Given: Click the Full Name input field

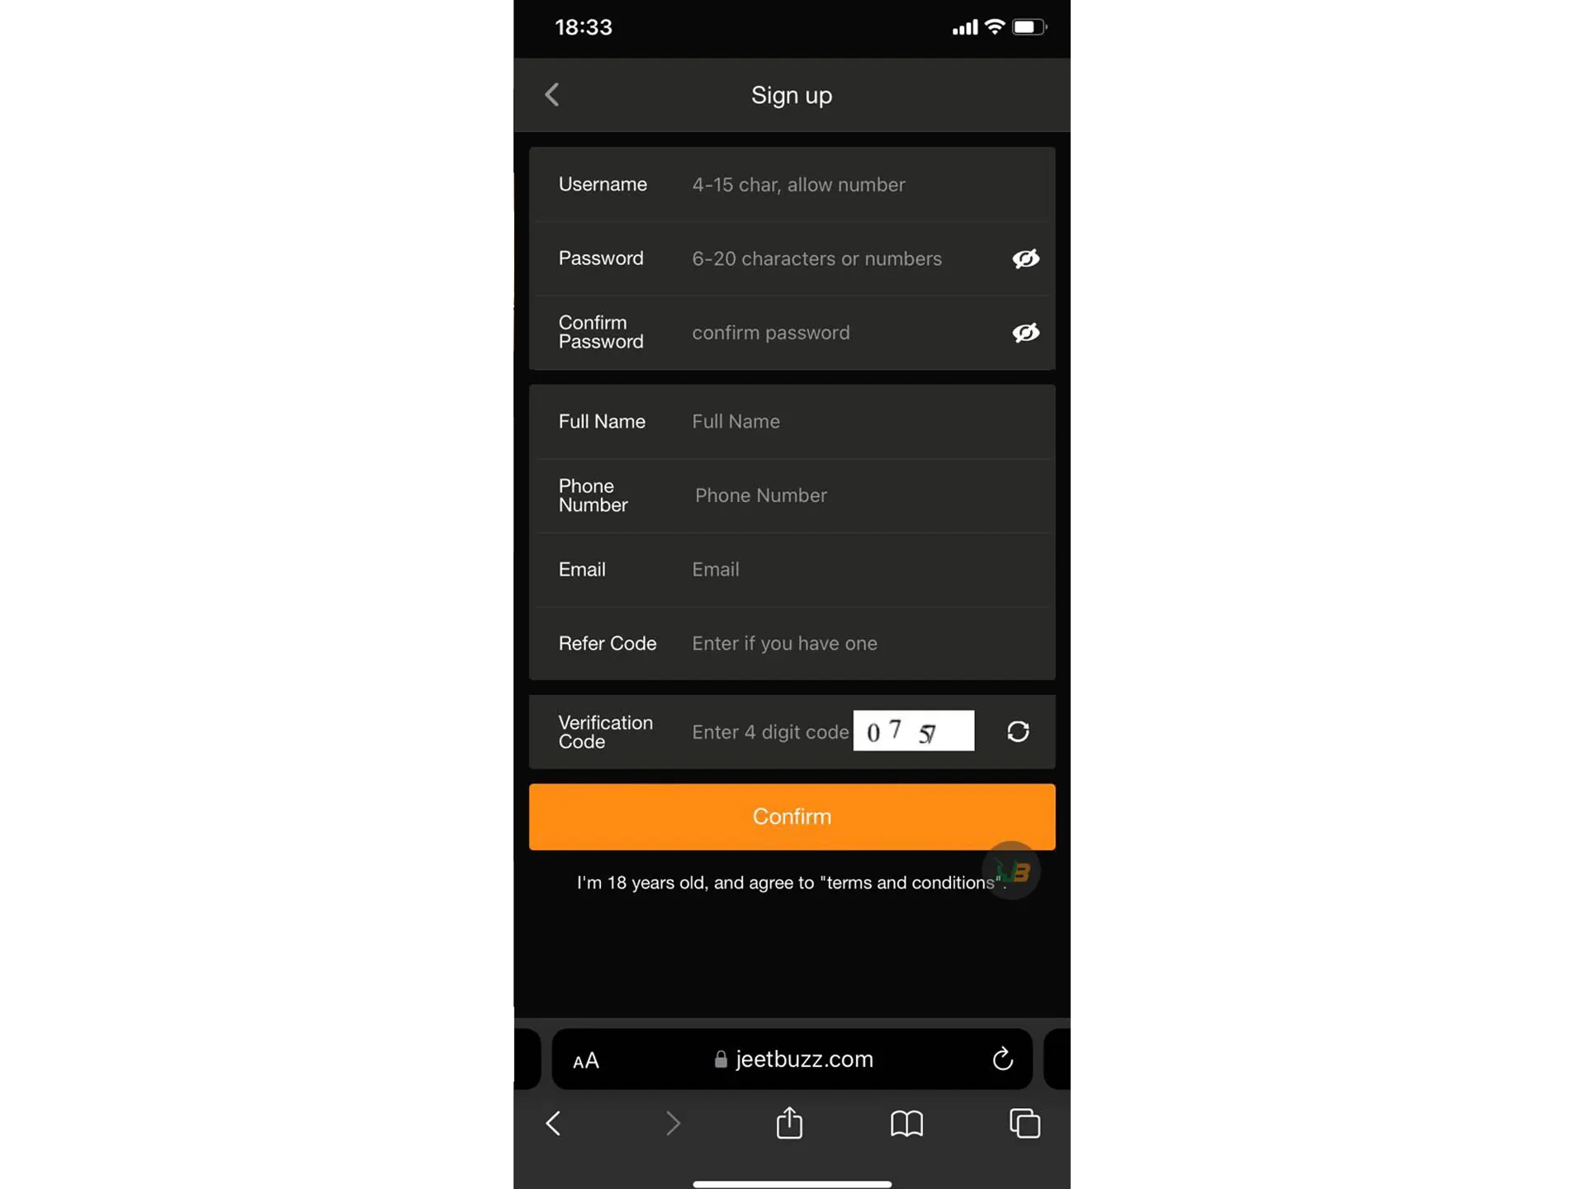Looking at the screenshot, I should pyautogui.click(x=865, y=421).
